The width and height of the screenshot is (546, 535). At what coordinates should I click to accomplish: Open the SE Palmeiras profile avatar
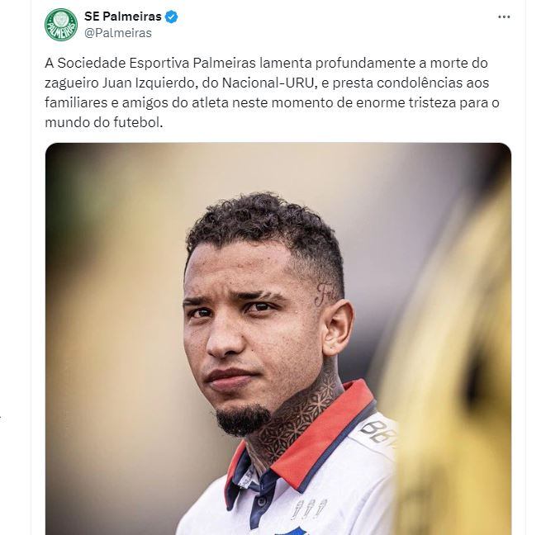[x=61, y=25]
